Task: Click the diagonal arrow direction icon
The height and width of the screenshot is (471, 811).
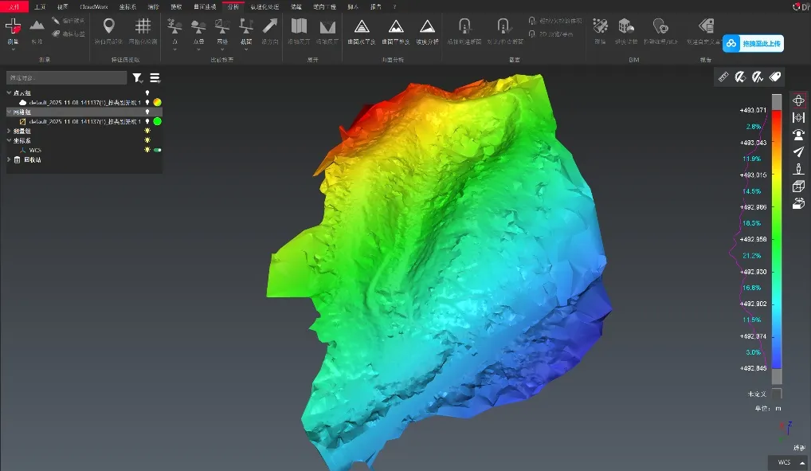Action: pyautogui.click(x=270, y=26)
